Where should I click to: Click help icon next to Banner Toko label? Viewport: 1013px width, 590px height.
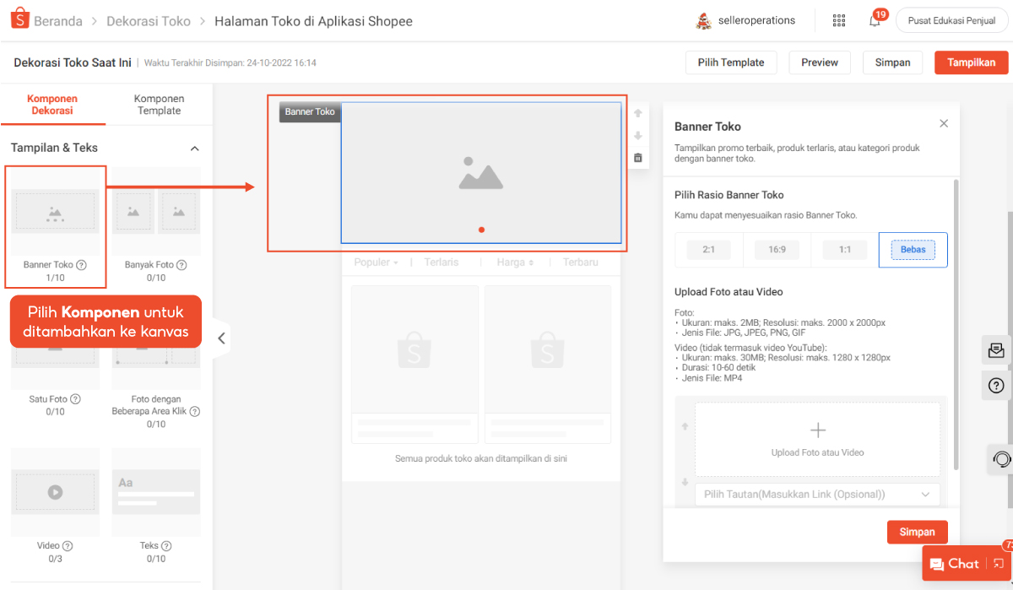pyautogui.click(x=82, y=265)
